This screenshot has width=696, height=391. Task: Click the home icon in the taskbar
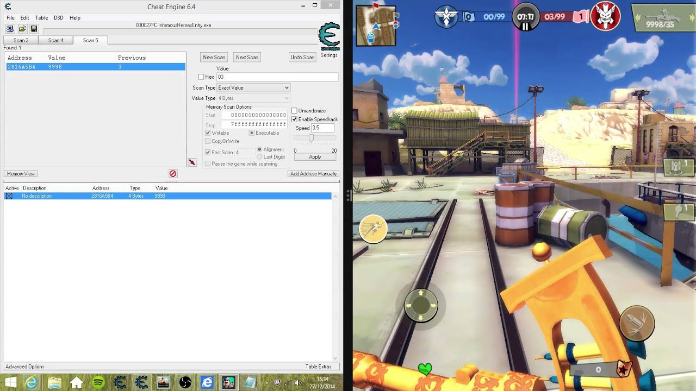[x=76, y=383]
